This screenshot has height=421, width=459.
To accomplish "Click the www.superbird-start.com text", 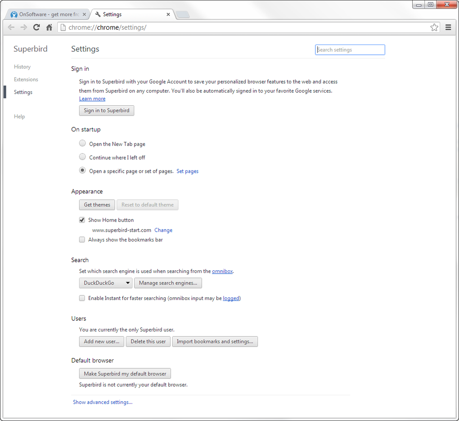I will pyautogui.click(x=121, y=230).
